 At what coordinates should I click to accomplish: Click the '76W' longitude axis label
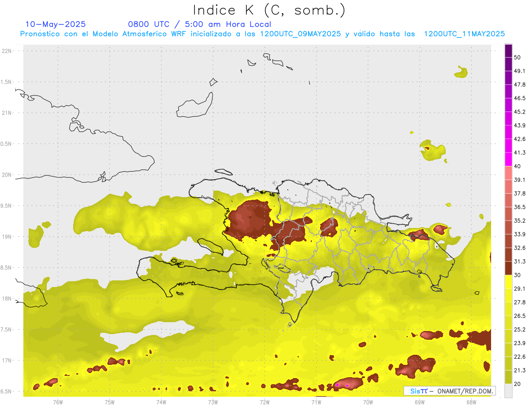58,402
